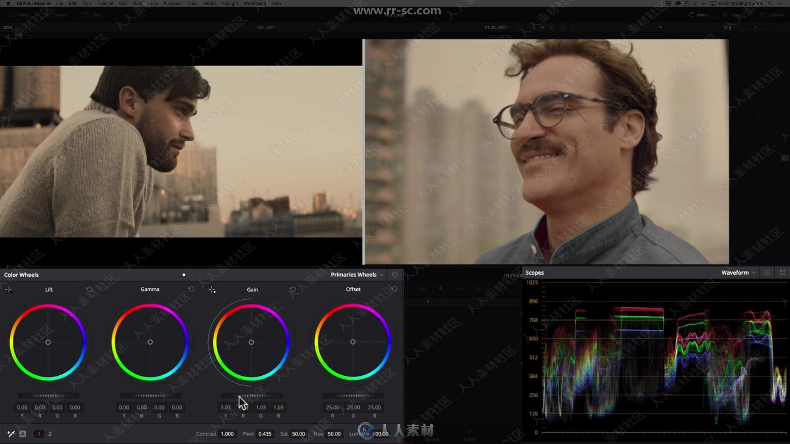Click the Offset B value field
The width and height of the screenshot is (790, 444).
(374, 407)
